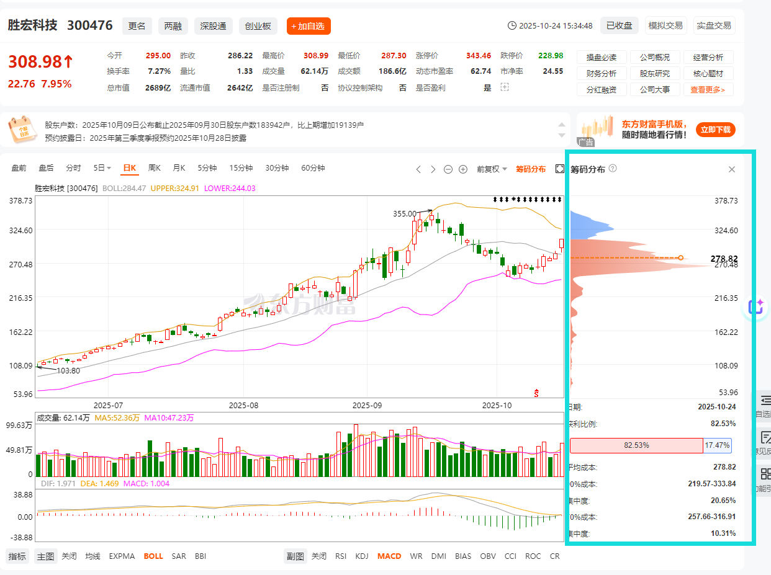Select WR sub-chart indicator
This screenshot has height=575, width=771.
click(416, 556)
